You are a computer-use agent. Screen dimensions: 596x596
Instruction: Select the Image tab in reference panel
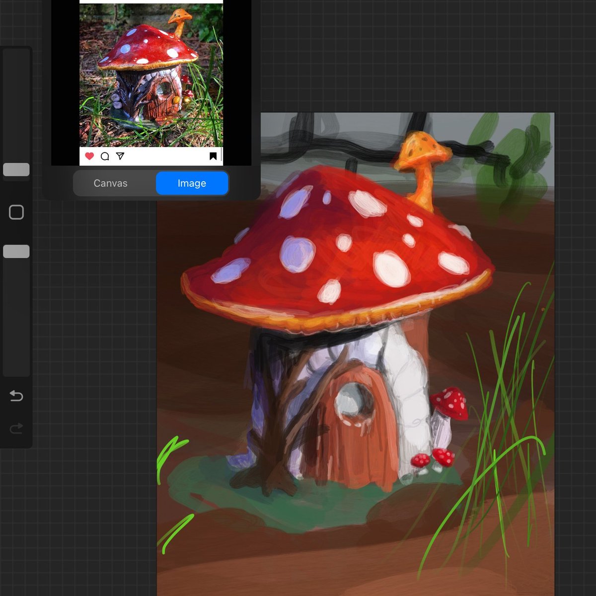[x=192, y=183]
